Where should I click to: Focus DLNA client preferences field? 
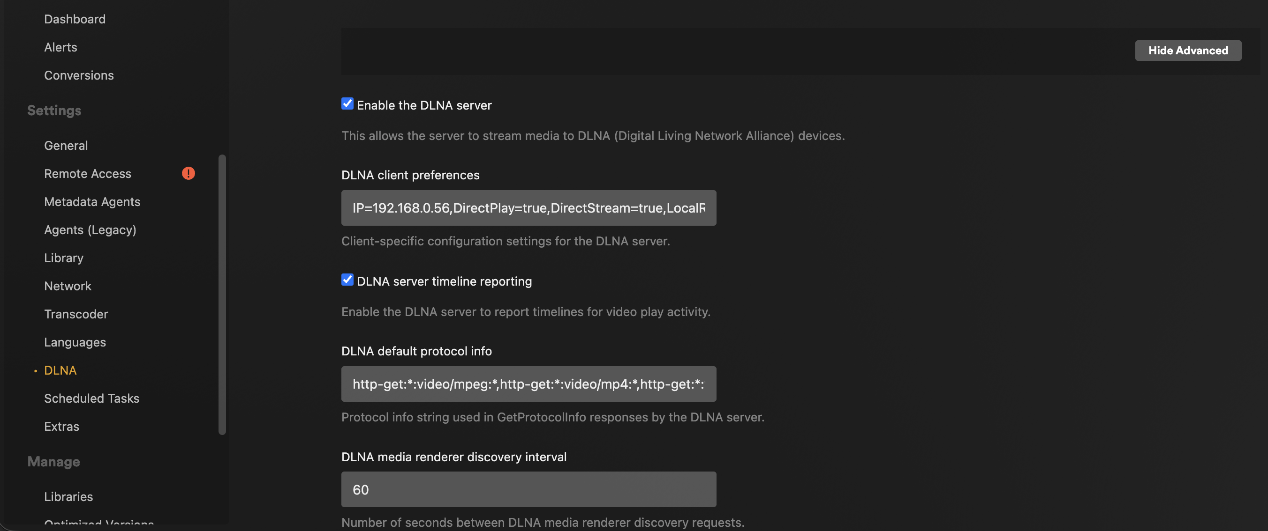pos(528,208)
